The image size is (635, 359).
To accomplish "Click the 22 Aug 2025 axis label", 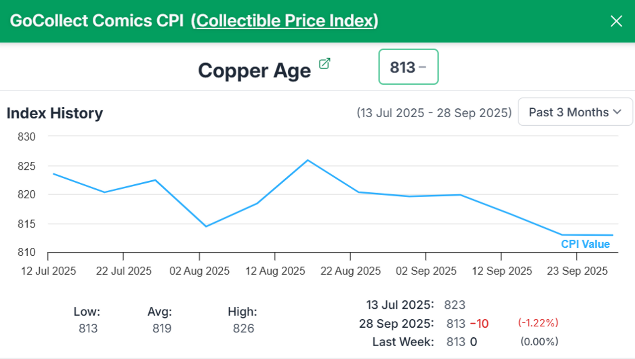I will pyautogui.click(x=351, y=271).
